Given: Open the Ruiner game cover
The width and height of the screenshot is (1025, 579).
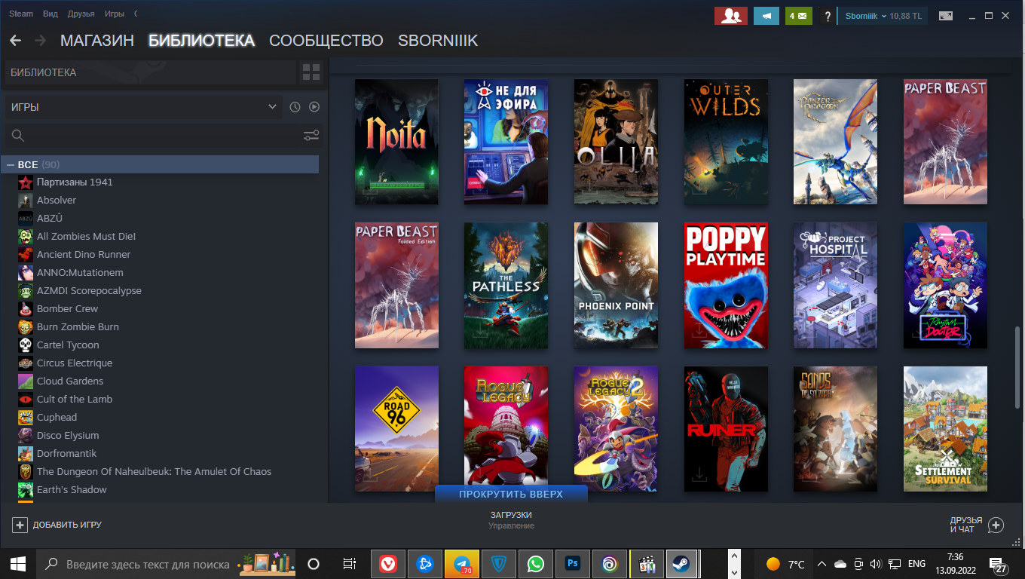Looking at the screenshot, I should coord(726,429).
